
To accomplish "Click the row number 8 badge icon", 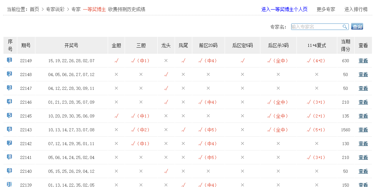I will [10, 157].
